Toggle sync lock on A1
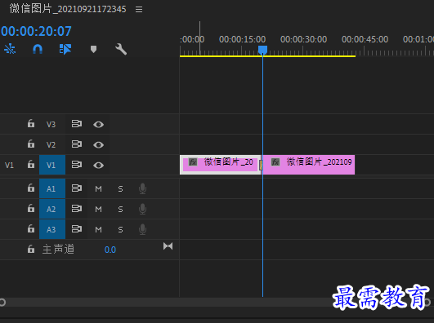This screenshot has height=323, width=434. click(x=77, y=188)
